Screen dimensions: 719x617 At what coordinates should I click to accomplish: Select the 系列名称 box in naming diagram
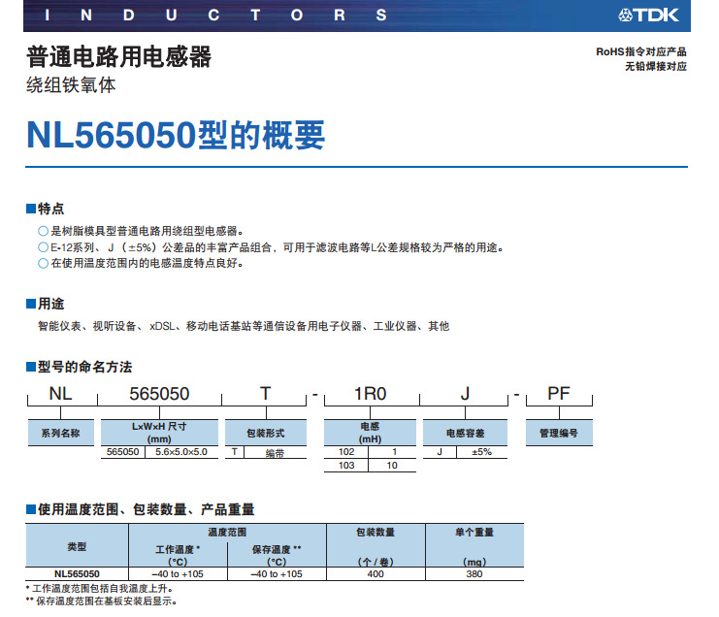point(60,433)
